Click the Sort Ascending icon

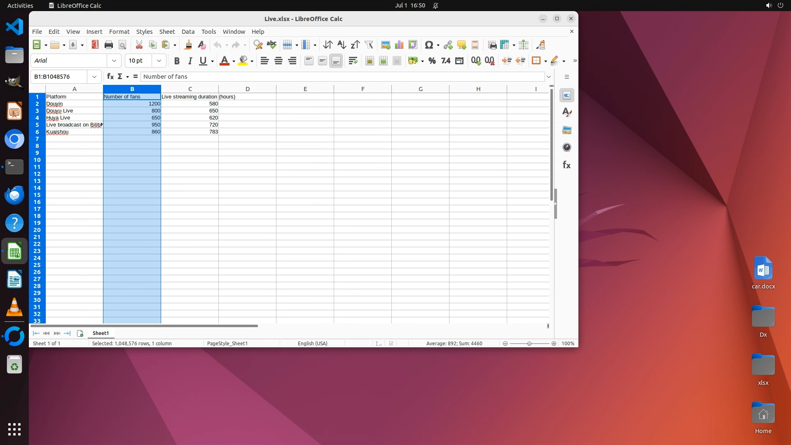pyautogui.click(x=342, y=45)
